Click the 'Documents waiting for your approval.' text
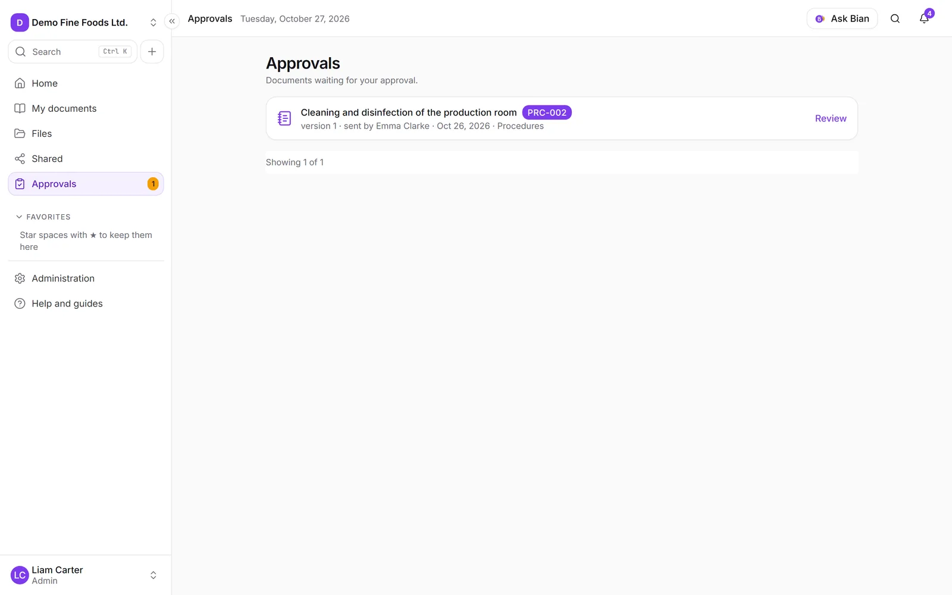 point(342,80)
